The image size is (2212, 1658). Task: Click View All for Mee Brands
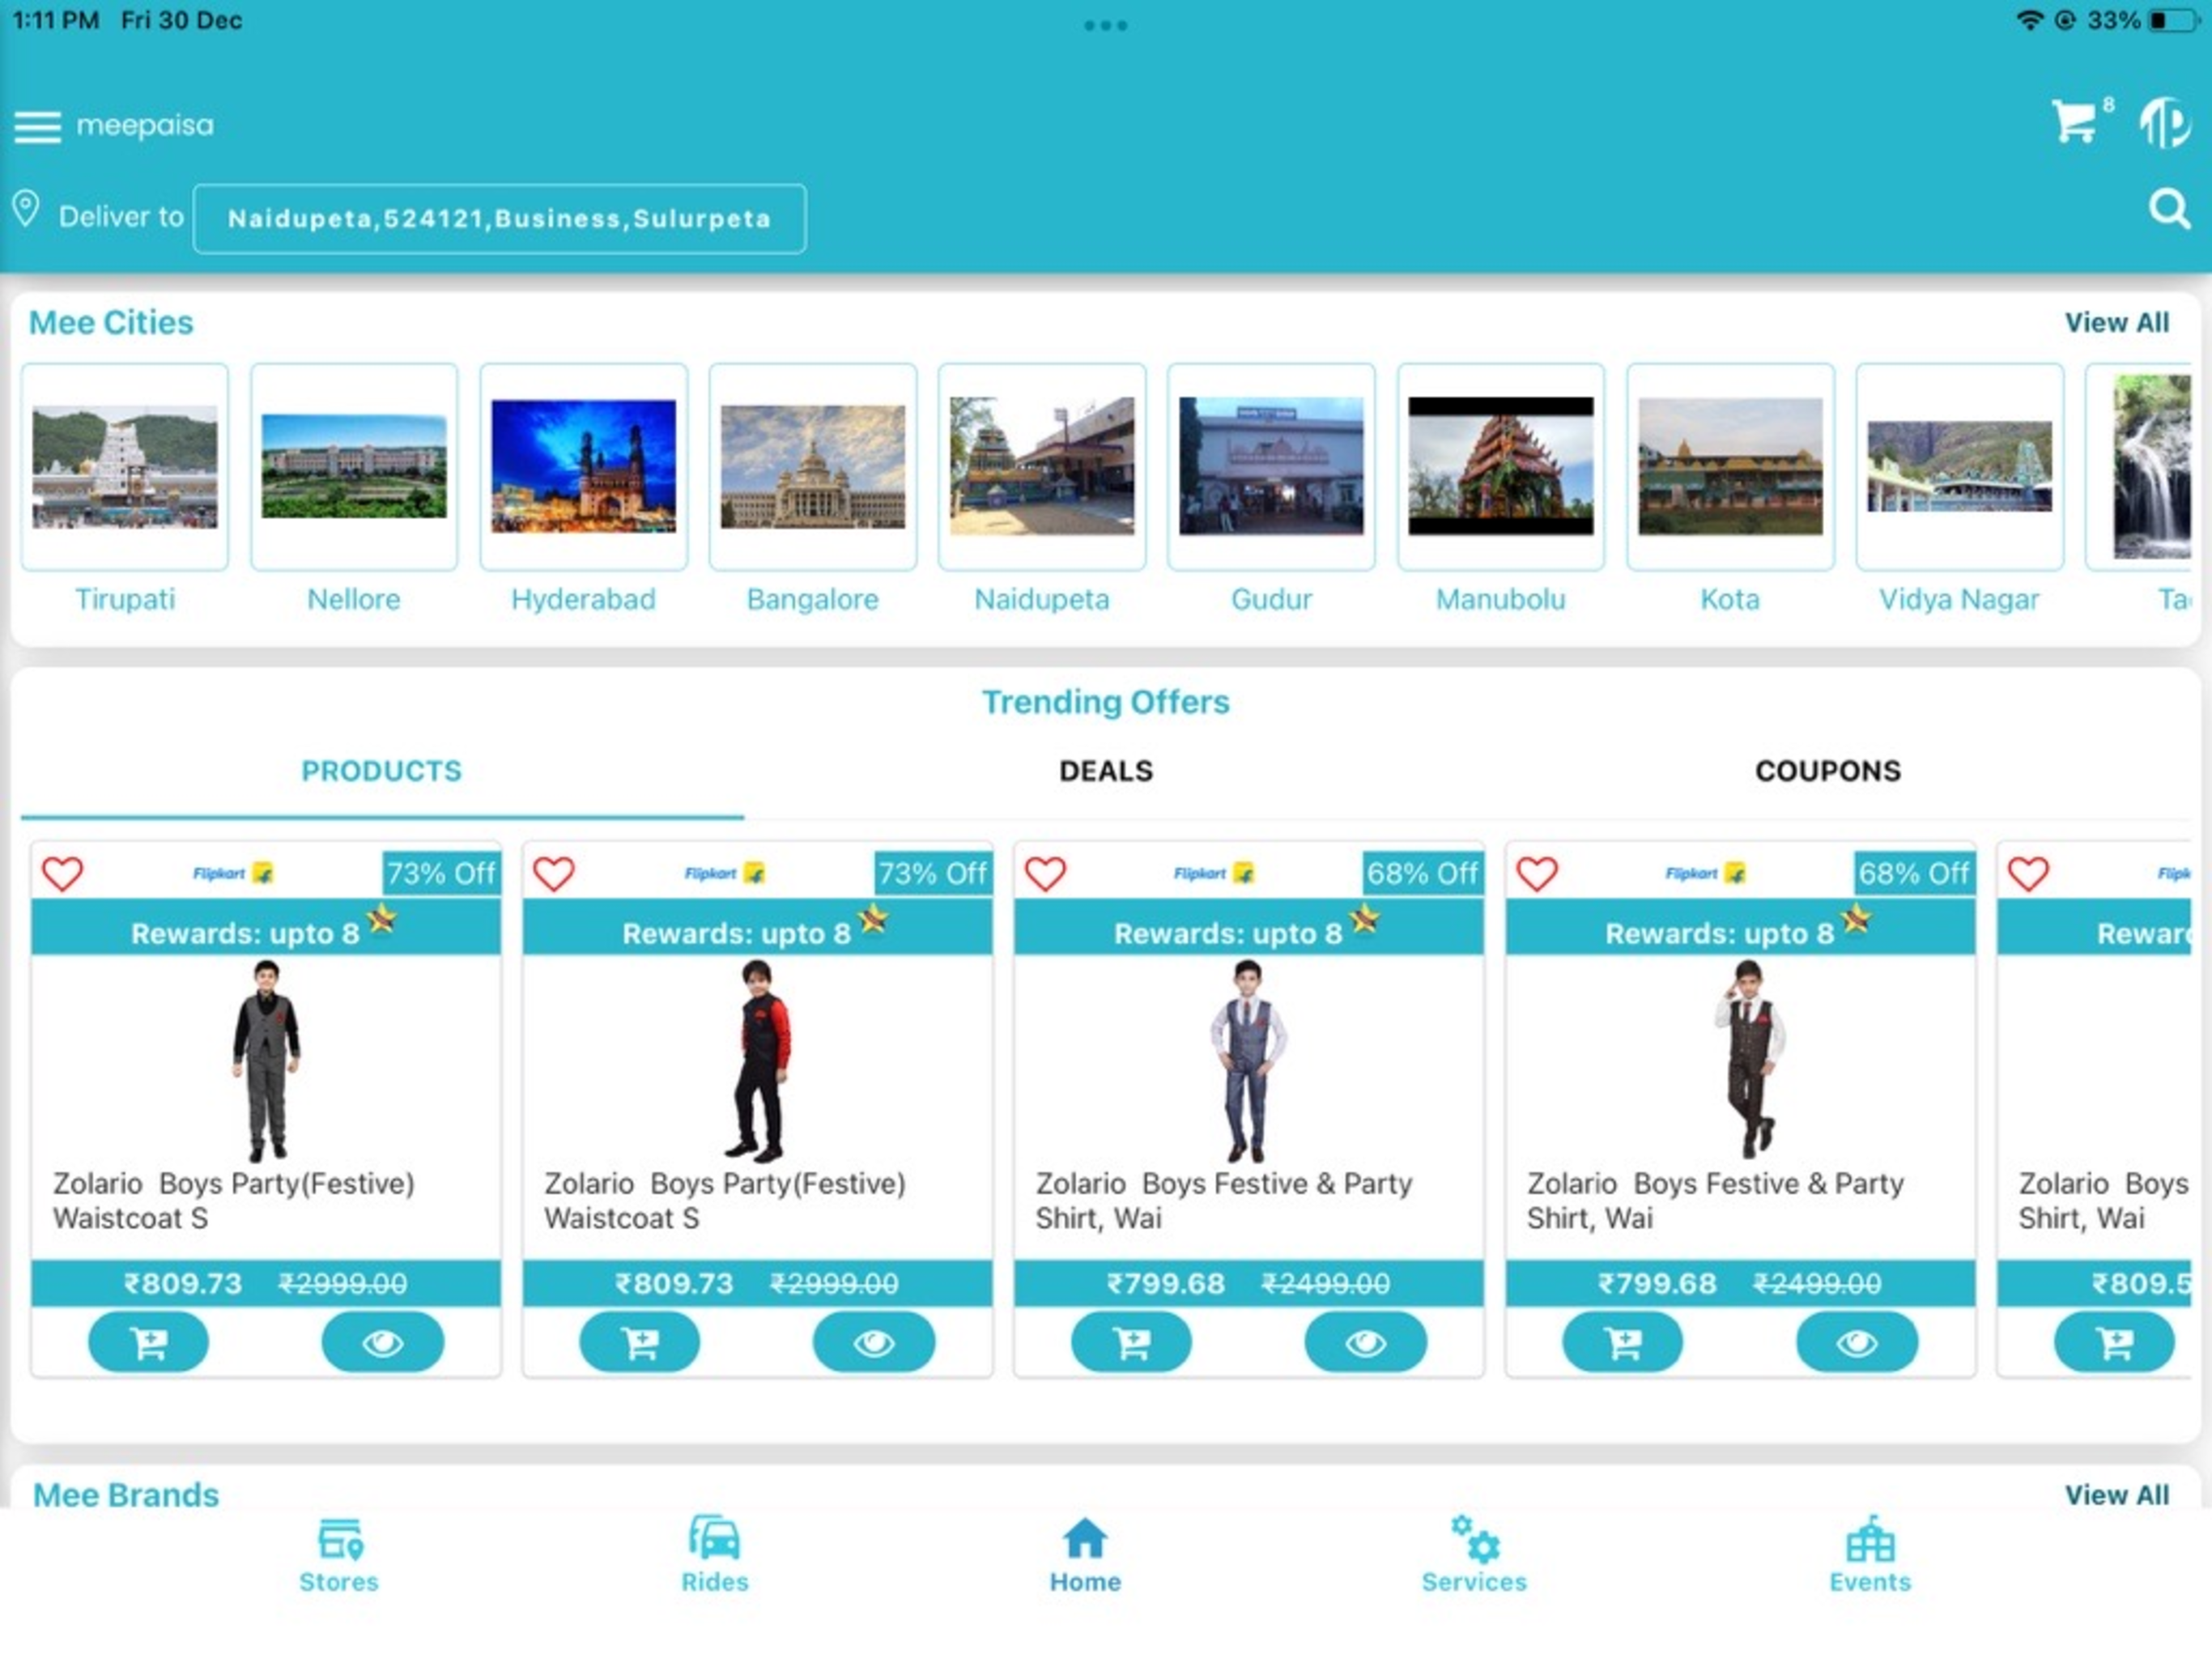click(x=2116, y=1494)
